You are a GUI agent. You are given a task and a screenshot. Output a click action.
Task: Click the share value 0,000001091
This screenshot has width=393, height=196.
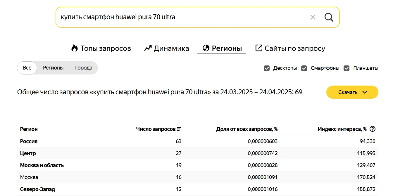(263, 177)
